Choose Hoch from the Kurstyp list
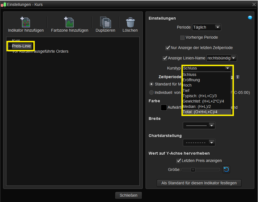Image resolution: width=258 pixels, height=202 pixels. pyautogui.click(x=207, y=85)
